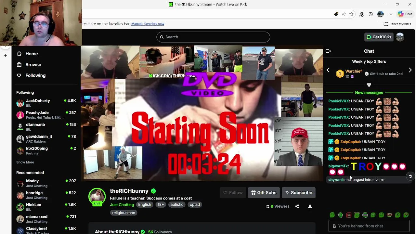This screenshot has height=234, width=416.
Task: Select the English language tag
Action: [145, 204]
